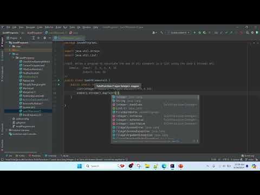Image resolution: width=260 pixels, height=195 pixels.
Task: Click the completion popup scrollbar
Action: click(x=198, y=97)
